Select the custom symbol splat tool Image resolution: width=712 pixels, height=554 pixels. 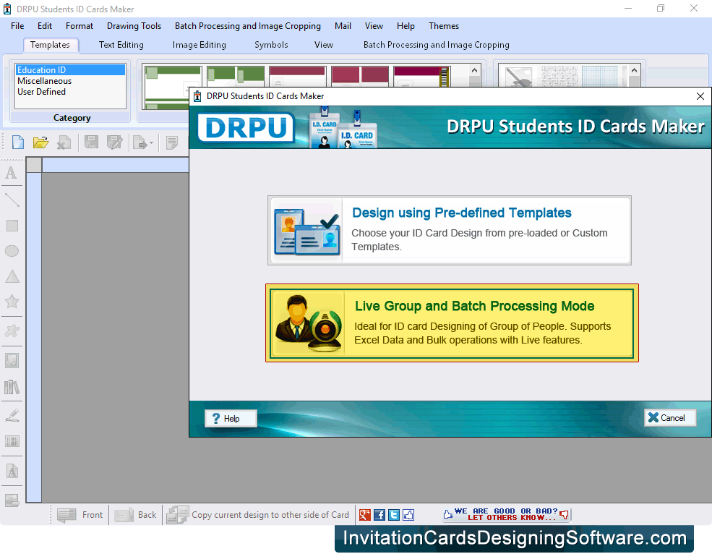12,331
